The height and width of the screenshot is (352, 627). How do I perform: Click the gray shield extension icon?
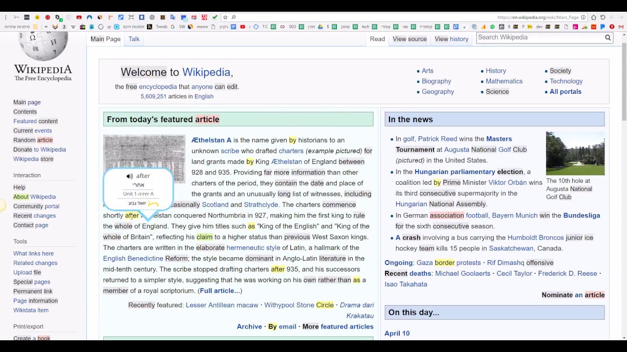pyautogui.click(x=69, y=17)
